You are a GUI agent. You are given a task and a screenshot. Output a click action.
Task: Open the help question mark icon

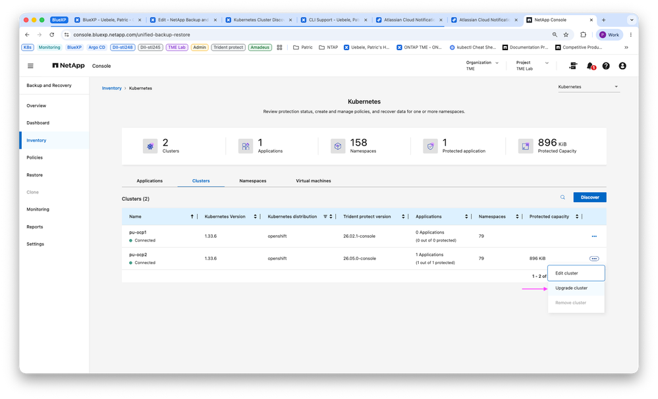click(x=606, y=66)
